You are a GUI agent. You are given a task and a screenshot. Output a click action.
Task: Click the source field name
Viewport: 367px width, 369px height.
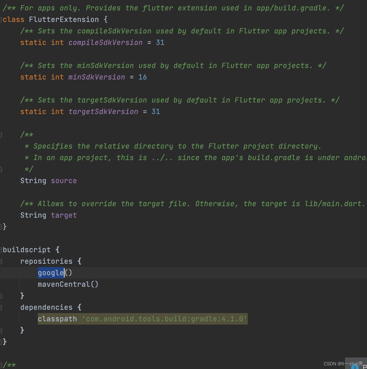pyautogui.click(x=64, y=181)
